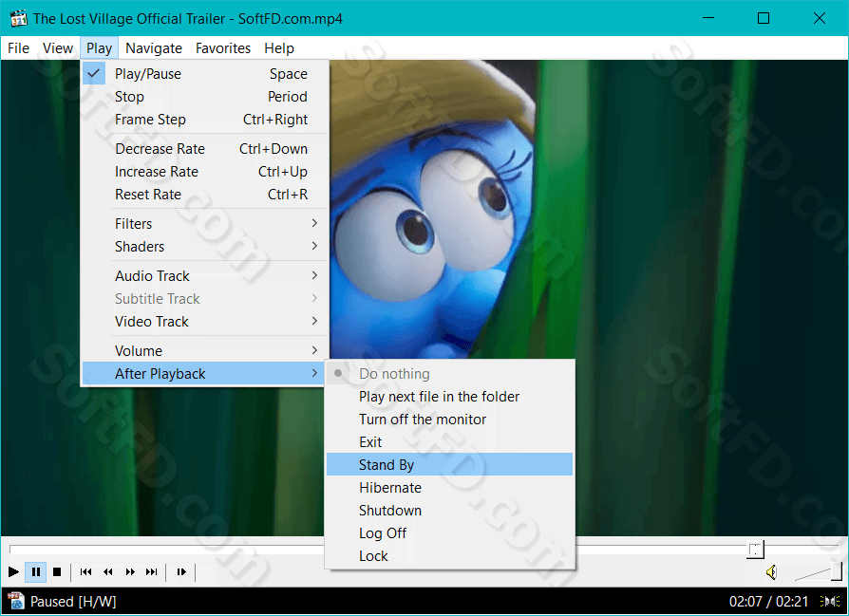Click the Play button in the control bar
849x616 pixels.
13,571
